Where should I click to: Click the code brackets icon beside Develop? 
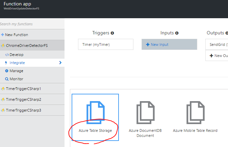tap(7, 55)
